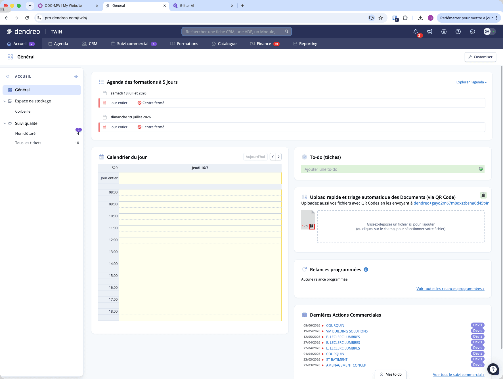Image resolution: width=503 pixels, height=379 pixels.
Task: Collapse the Espace de stockage tree
Action: point(5,101)
